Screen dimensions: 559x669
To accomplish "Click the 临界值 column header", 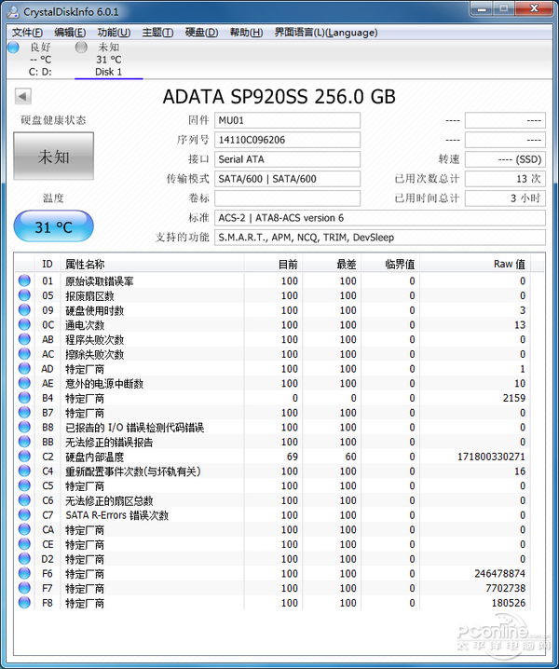I will coord(390,264).
